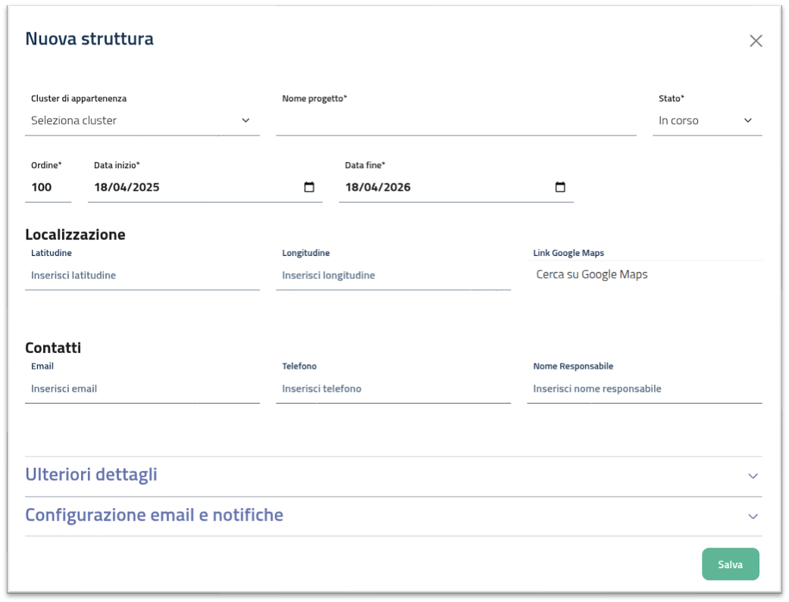
Task: Select the Nome Responsabile field
Action: click(644, 388)
